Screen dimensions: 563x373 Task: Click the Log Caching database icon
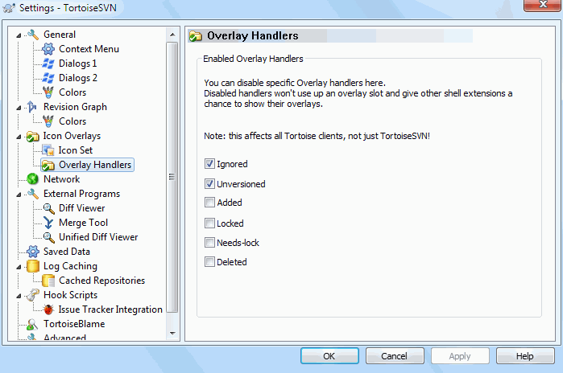33,266
